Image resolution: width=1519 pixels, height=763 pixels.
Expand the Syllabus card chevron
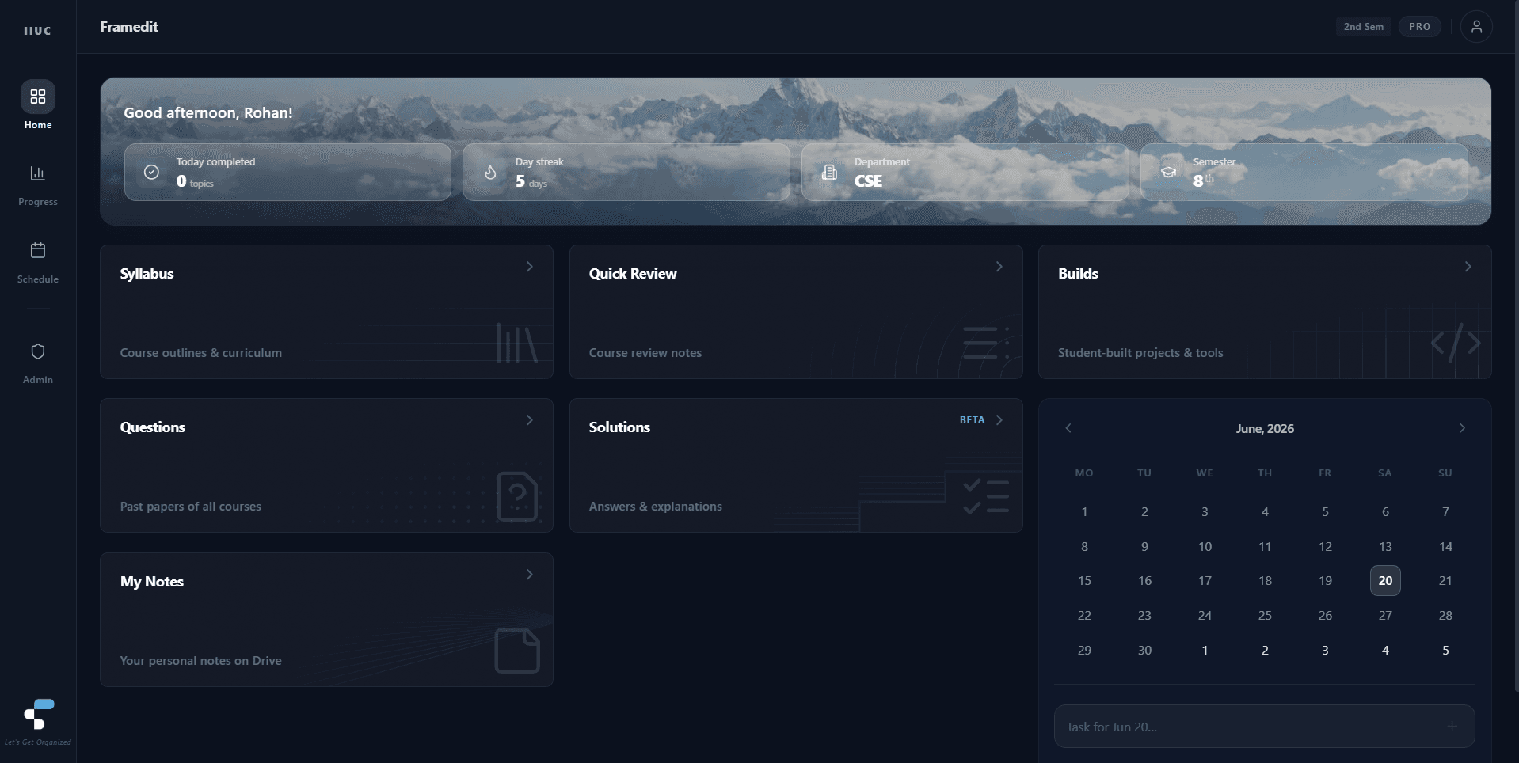[x=530, y=267]
